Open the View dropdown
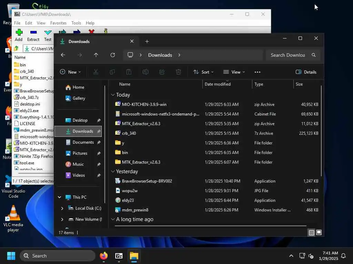This screenshot has height=264, width=353. (234, 72)
